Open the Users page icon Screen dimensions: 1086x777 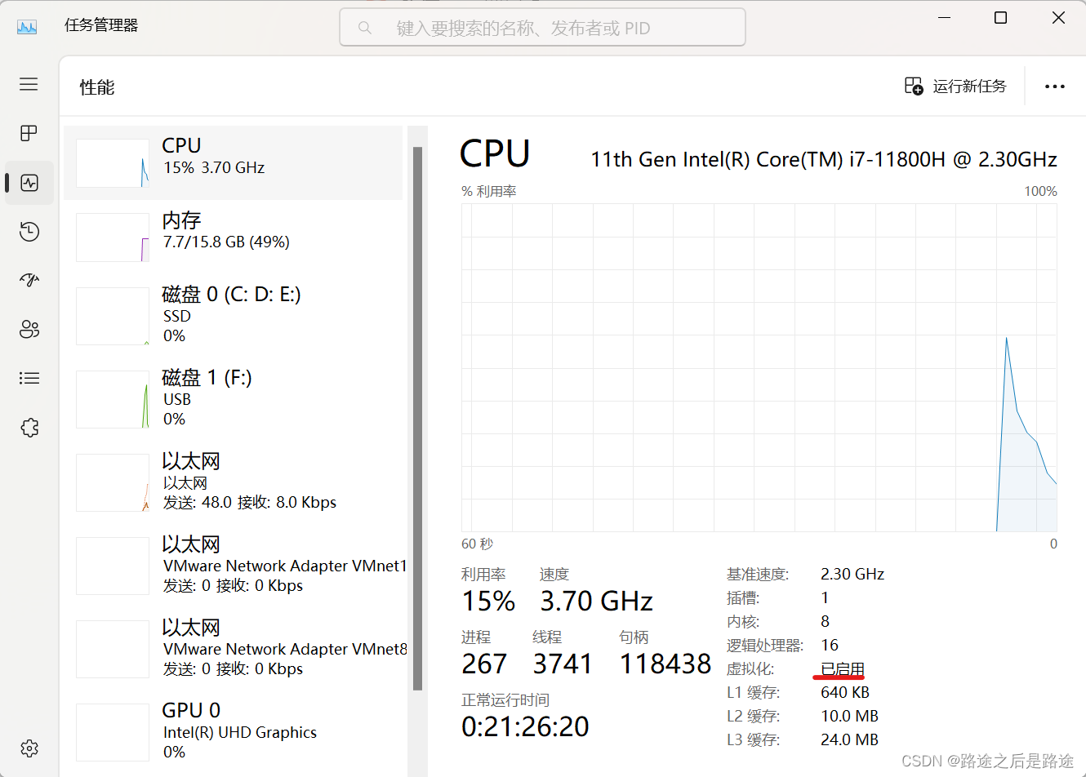pos(29,329)
